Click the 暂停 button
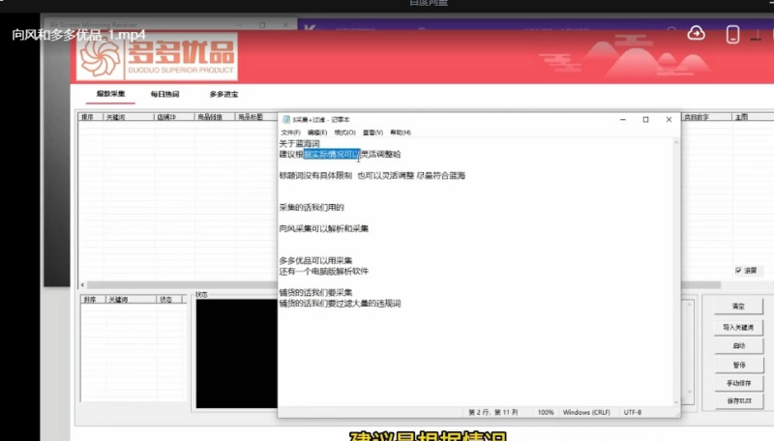 738,365
